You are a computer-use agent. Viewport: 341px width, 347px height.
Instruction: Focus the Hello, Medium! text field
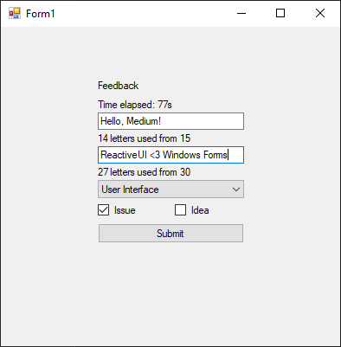[170, 121]
